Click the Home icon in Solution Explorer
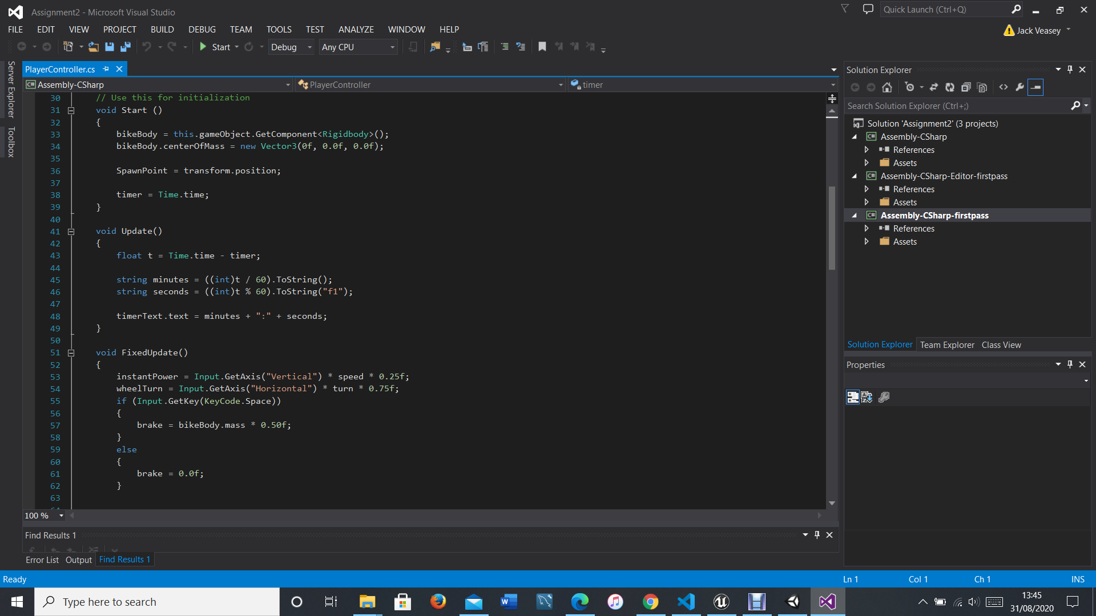This screenshot has height=616, width=1096. (x=887, y=87)
